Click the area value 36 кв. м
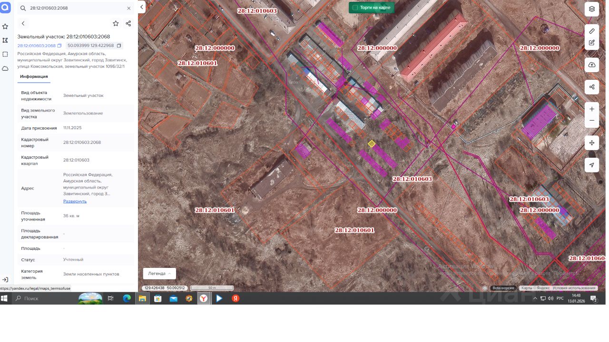Screen dimensions: 609x342 [71, 216]
